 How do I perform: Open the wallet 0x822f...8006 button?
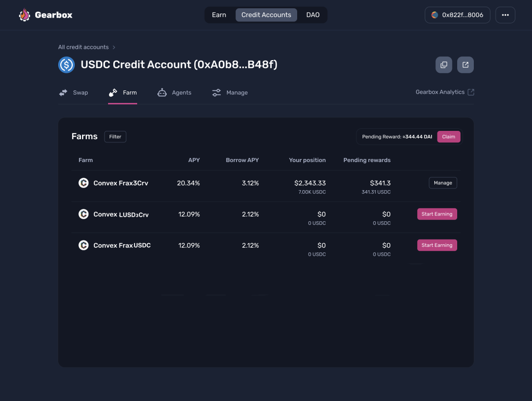tap(457, 15)
